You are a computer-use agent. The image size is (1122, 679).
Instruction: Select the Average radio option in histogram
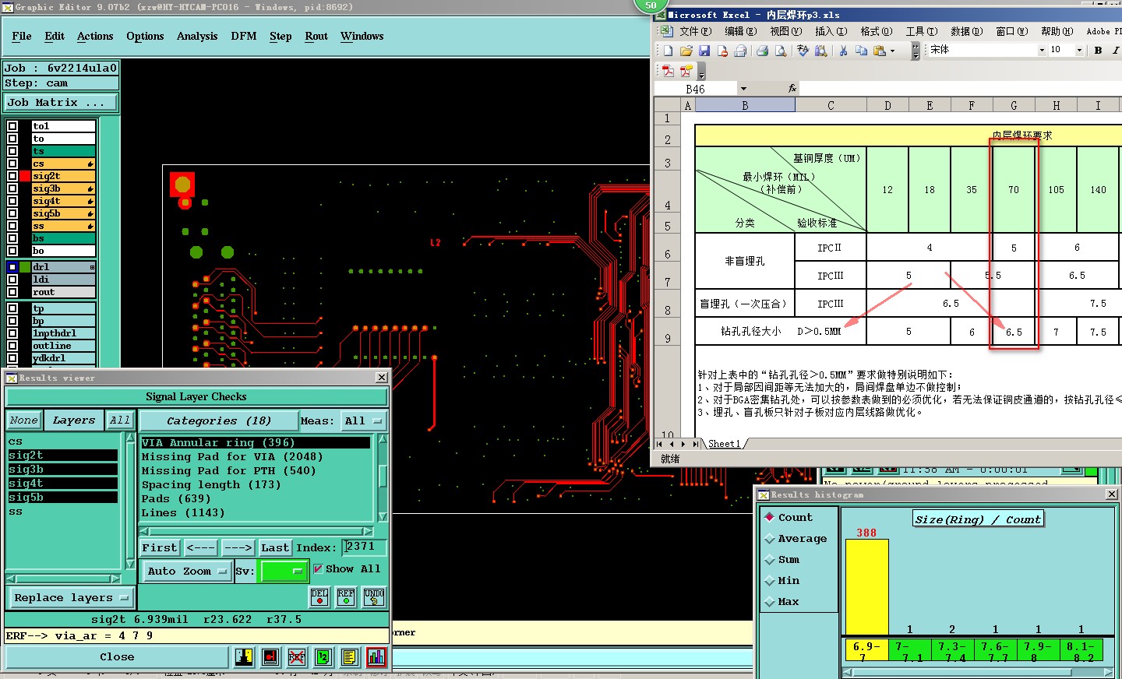(x=770, y=539)
